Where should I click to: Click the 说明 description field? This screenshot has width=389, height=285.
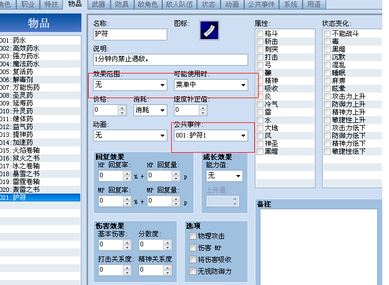(171, 59)
